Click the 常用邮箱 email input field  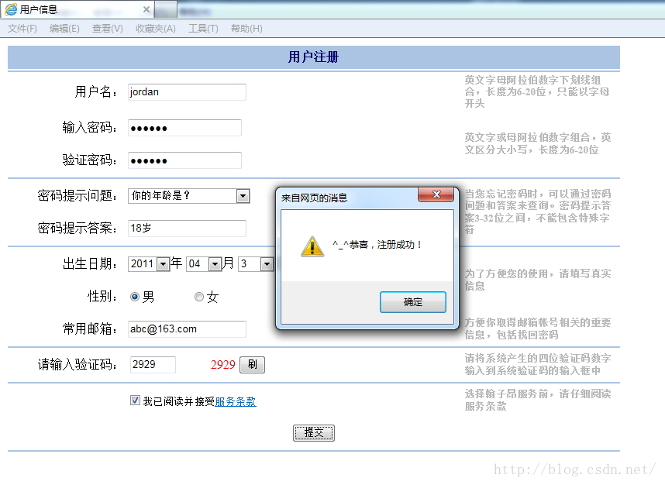187,329
